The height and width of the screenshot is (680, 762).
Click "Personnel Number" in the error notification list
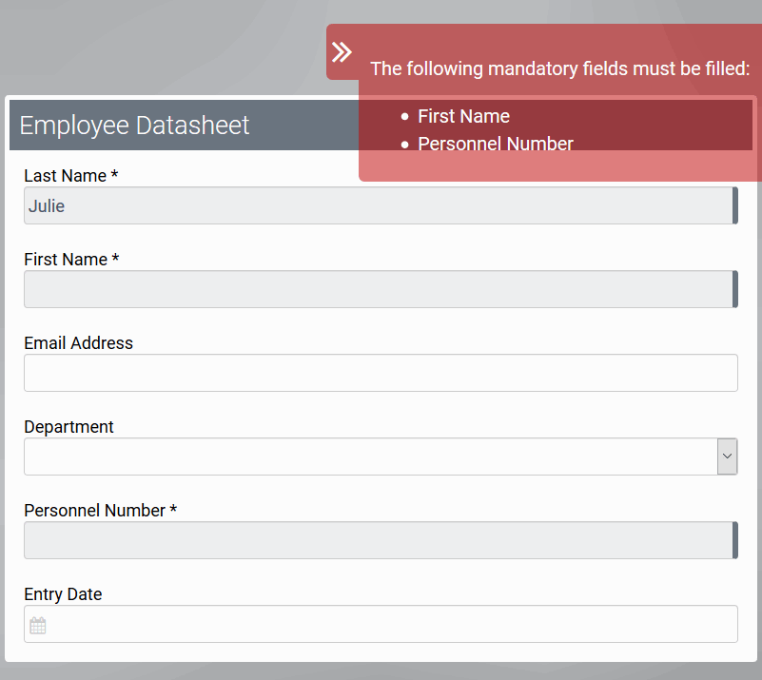(496, 144)
